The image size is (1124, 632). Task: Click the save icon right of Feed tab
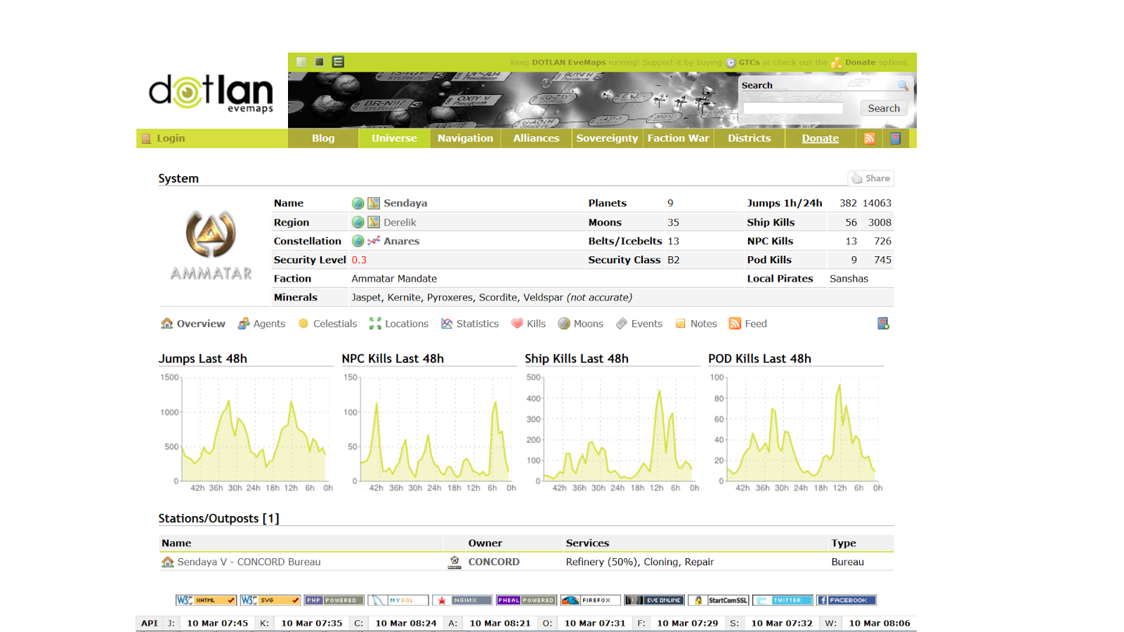pyautogui.click(x=883, y=324)
